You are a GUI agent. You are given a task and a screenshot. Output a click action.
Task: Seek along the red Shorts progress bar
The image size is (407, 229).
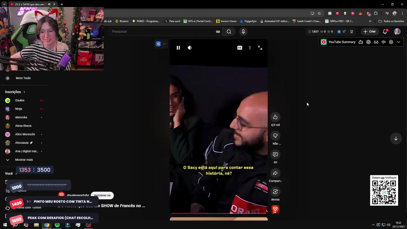219,213
